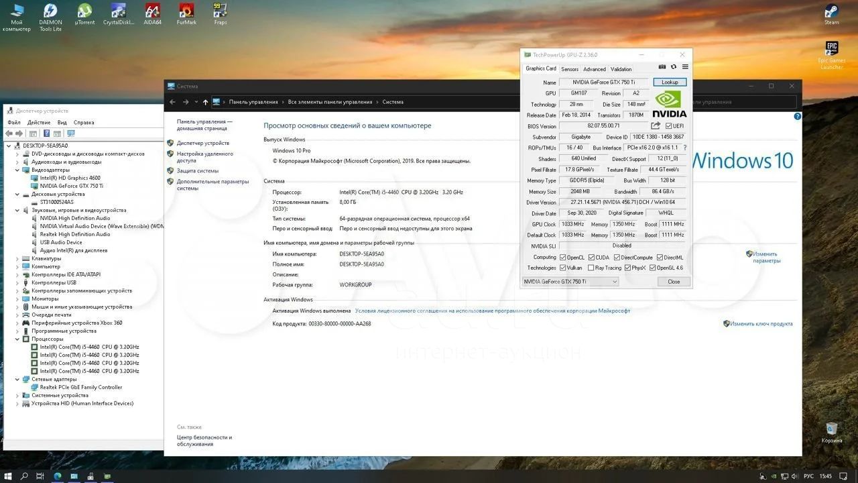858x483 pixels.
Task: Select the Recycle Bin (Корзина) icon
Action: (832, 432)
